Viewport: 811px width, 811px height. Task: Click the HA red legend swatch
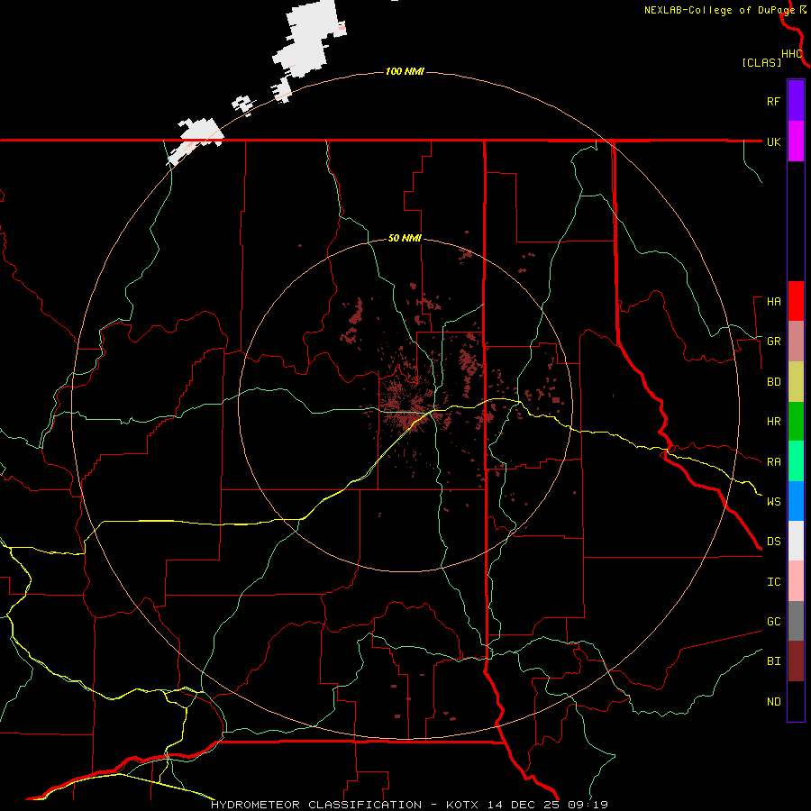coord(796,301)
